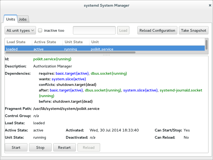Screen dimensions: 213x160
Task: Sort list by the Unit column
Action: tap(146, 42)
